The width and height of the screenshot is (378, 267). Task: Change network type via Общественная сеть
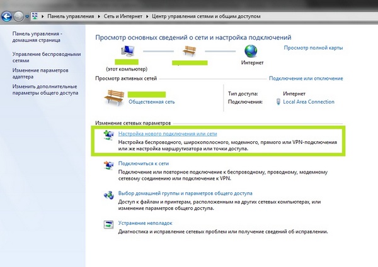[x=151, y=102]
